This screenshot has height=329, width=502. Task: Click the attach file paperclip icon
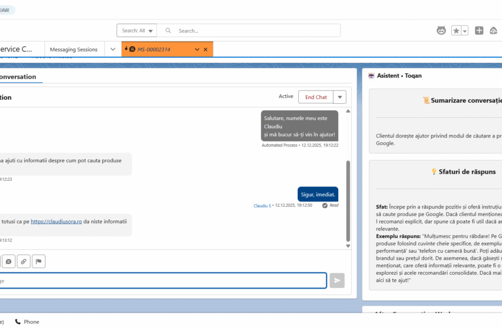24,261
